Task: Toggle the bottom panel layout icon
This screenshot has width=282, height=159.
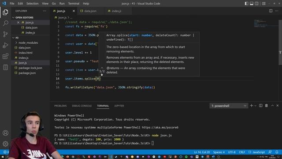Action: pyautogui.click(x=252, y=4)
